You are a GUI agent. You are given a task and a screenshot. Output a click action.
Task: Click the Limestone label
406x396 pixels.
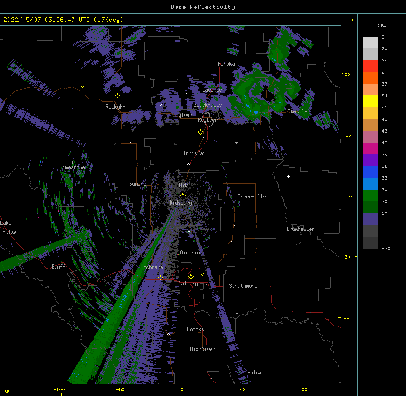[x=72, y=167]
